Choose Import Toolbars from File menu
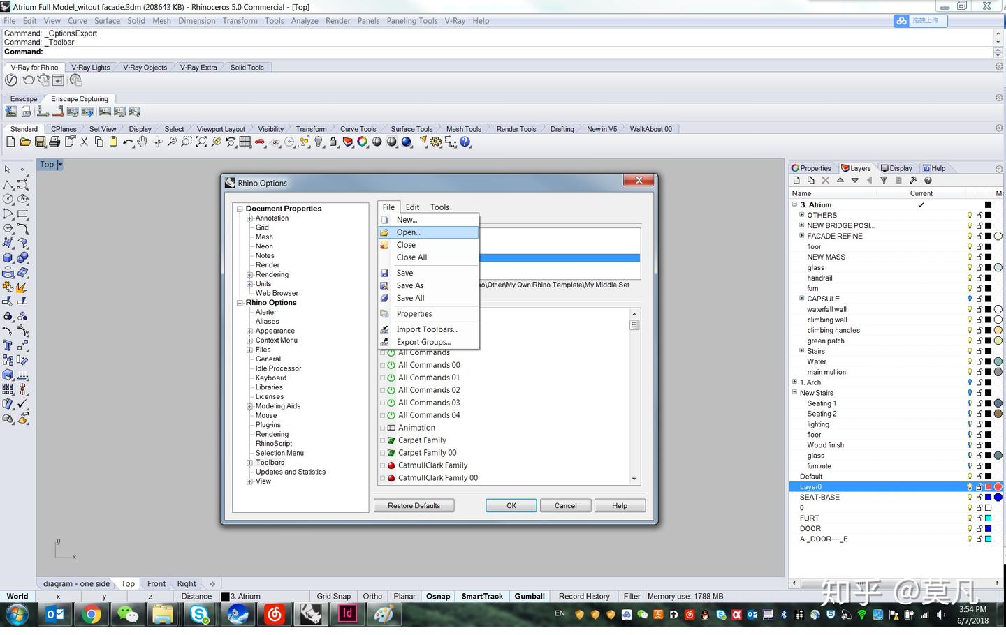This screenshot has height=635, width=1006. pyautogui.click(x=426, y=329)
